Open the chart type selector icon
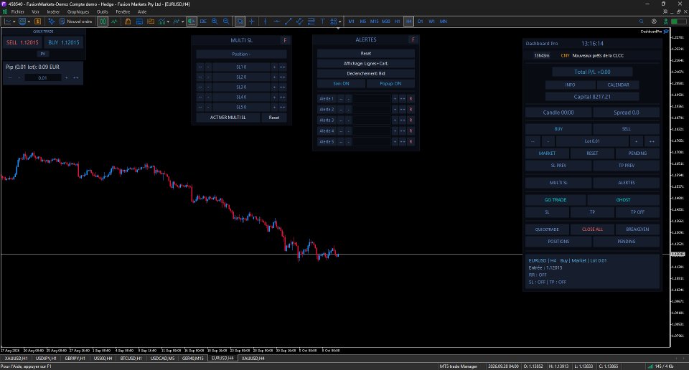689x370 pixels. [7, 21]
